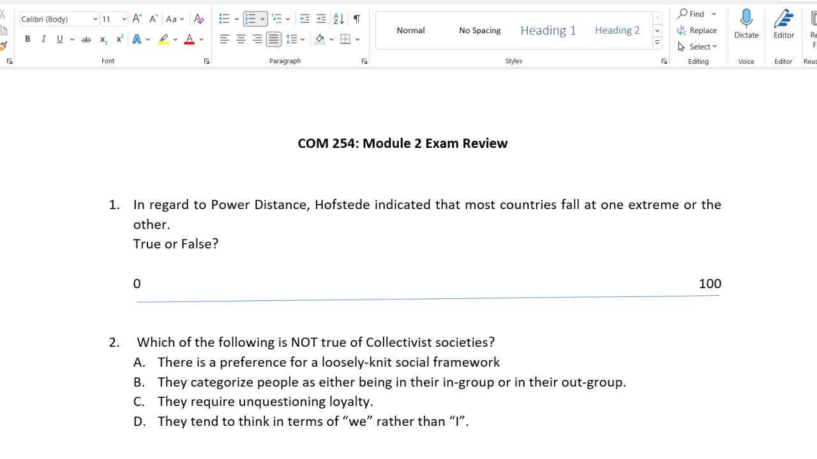Open the font name dropdown

click(x=95, y=19)
